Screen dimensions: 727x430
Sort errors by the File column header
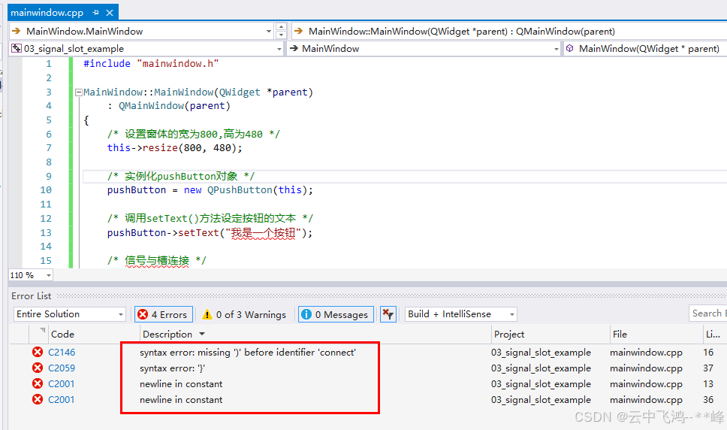pos(620,334)
